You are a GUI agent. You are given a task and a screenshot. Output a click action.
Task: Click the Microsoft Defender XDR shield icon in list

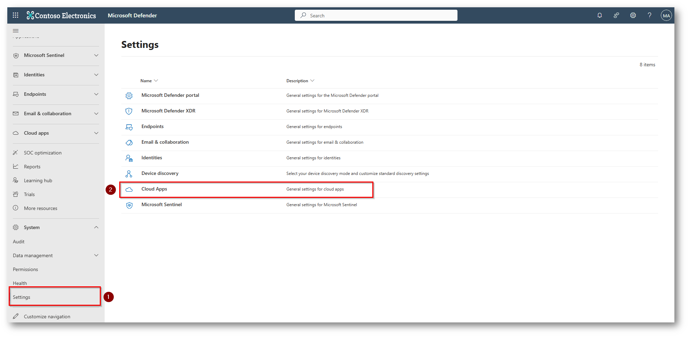[129, 111]
